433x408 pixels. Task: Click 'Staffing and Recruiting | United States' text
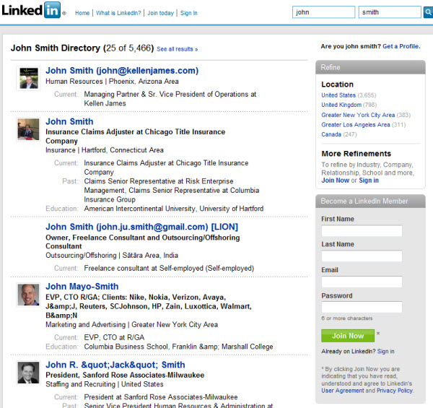(105, 384)
